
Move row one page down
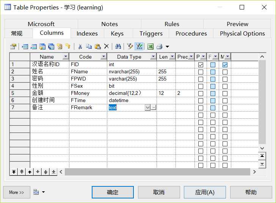[x=45, y=172]
